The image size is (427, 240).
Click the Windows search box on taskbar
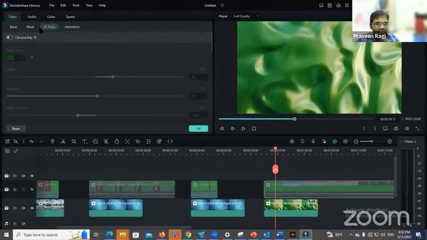[51, 235]
